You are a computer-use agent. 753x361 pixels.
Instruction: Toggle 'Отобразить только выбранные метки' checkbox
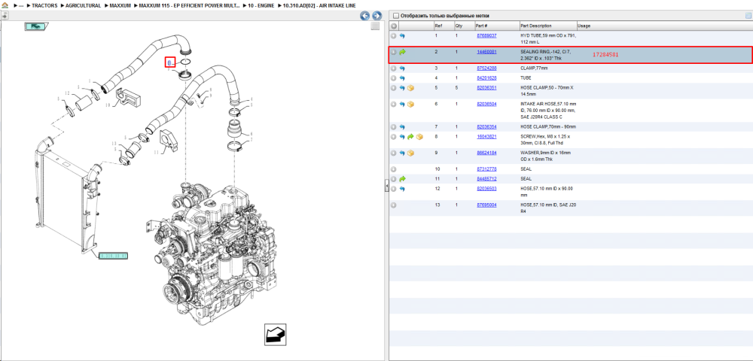point(396,15)
